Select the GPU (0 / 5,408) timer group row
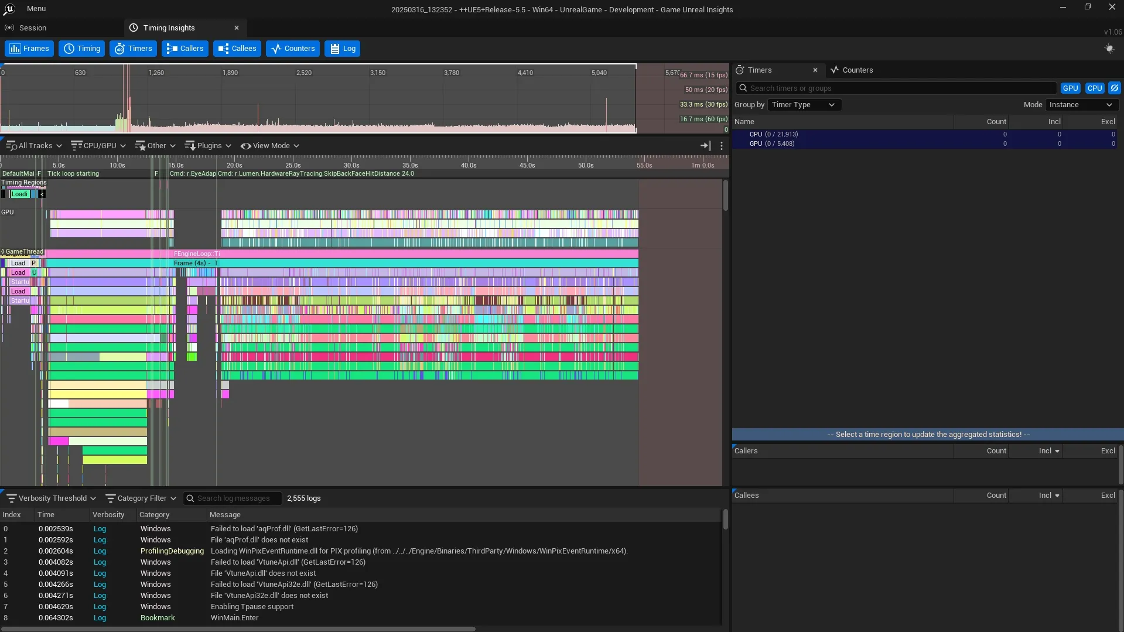Screen dimensions: 1124x632 pyautogui.click(x=925, y=144)
